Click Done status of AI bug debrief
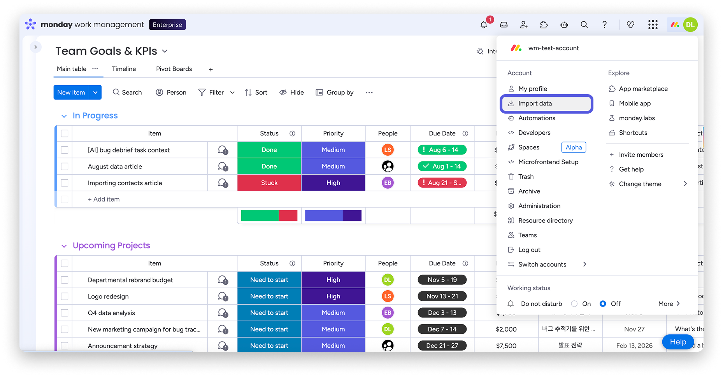Viewport: 723px width, 377px height. click(x=269, y=150)
